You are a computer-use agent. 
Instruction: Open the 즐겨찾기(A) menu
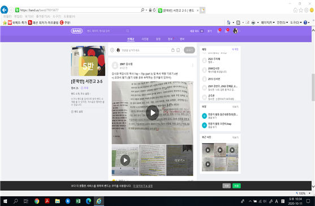(43, 16)
